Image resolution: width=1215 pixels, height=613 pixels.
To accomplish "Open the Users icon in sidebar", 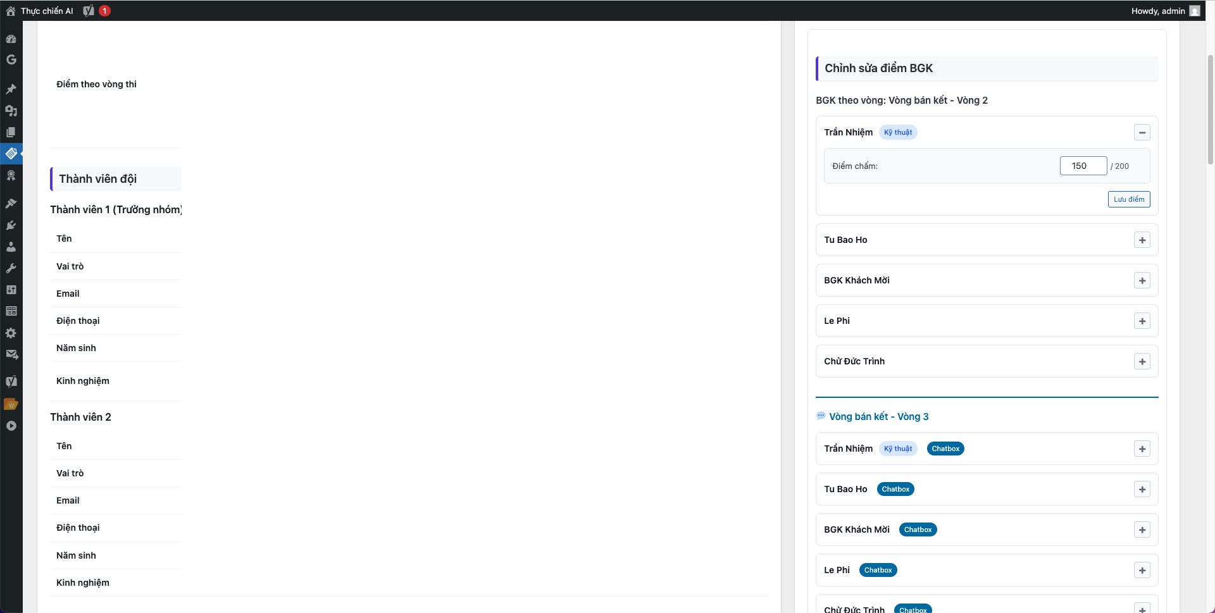I will pos(11,247).
